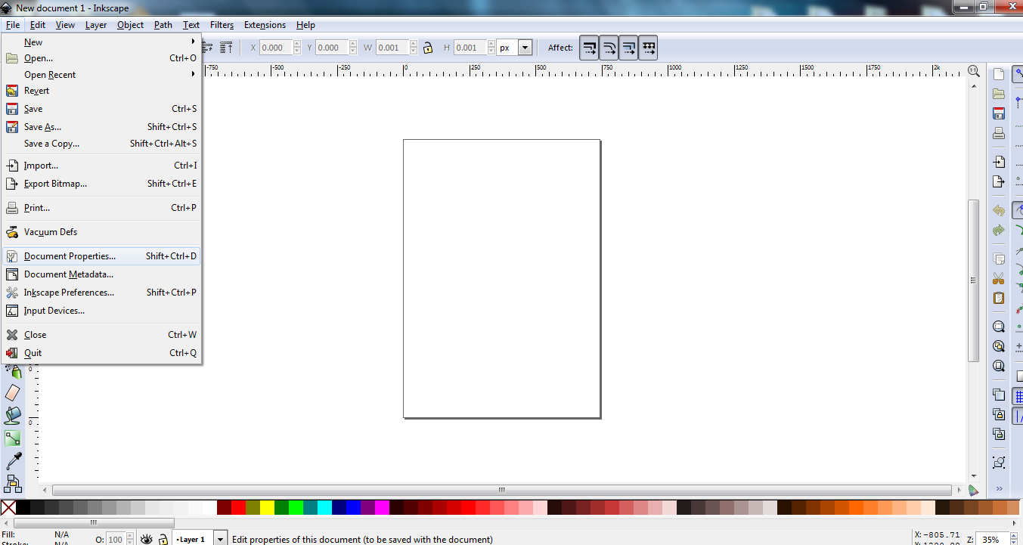Click the H height input field
Viewport: 1023px width, 545px height.
point(469,48)
